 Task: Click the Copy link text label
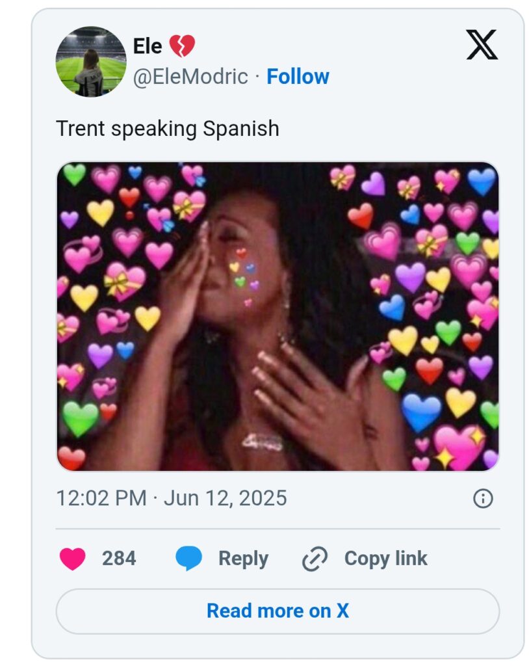(385, 559)
